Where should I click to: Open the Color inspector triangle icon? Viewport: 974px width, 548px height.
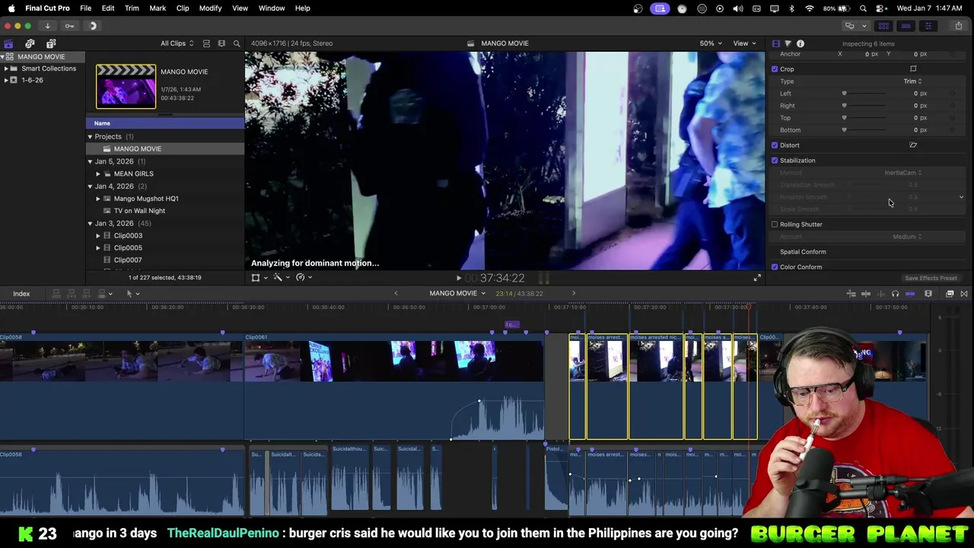(x=788, y=43)
